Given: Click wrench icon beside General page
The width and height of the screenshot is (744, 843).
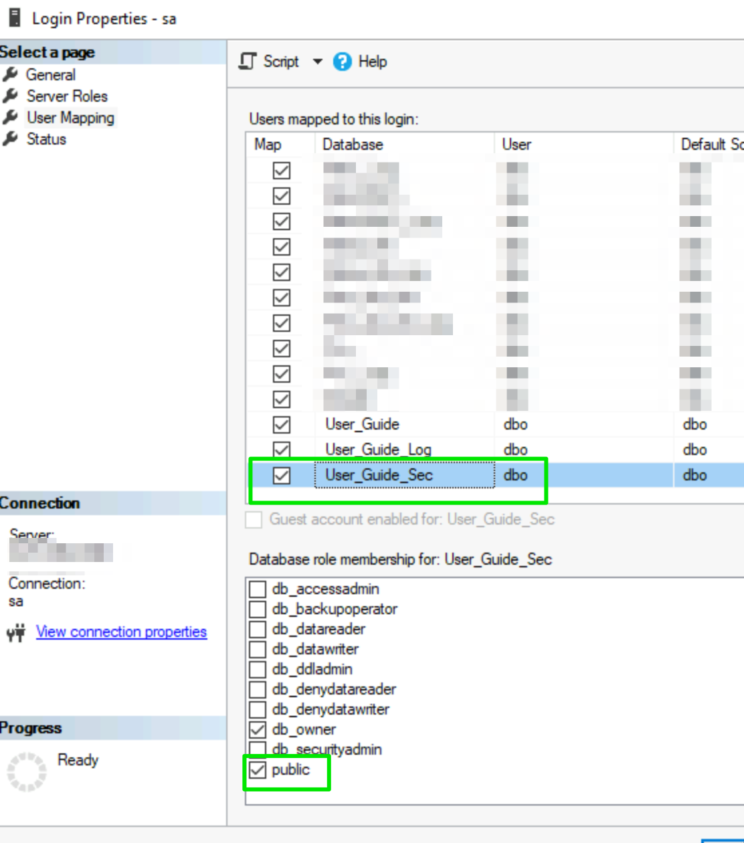Looking at the screenshot, I should (x=10, y=75).
